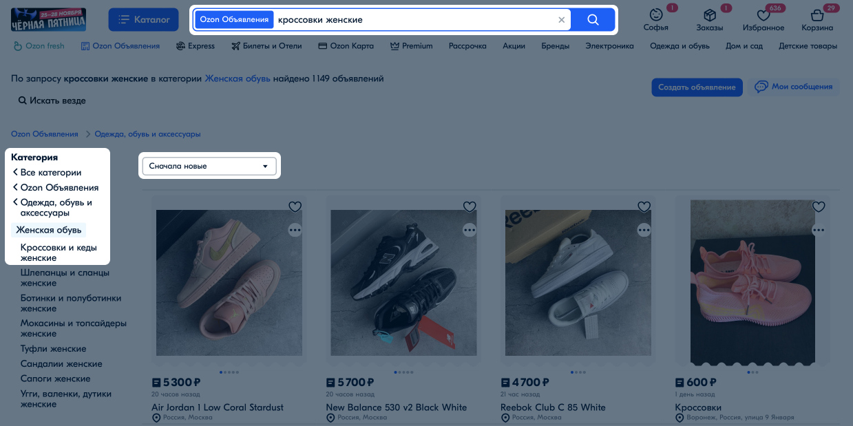The image size is (853, 426).
Task: Open the Дом и сад nav link
Action: [744, 46]
